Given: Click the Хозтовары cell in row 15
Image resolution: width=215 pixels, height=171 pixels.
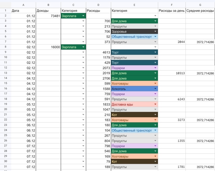Looking at the screenshot, I should click(135, 84).
